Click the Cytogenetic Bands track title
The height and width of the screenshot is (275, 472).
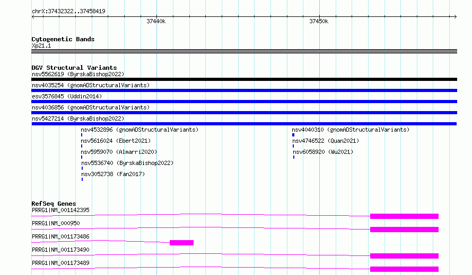(x=63, y=39)
